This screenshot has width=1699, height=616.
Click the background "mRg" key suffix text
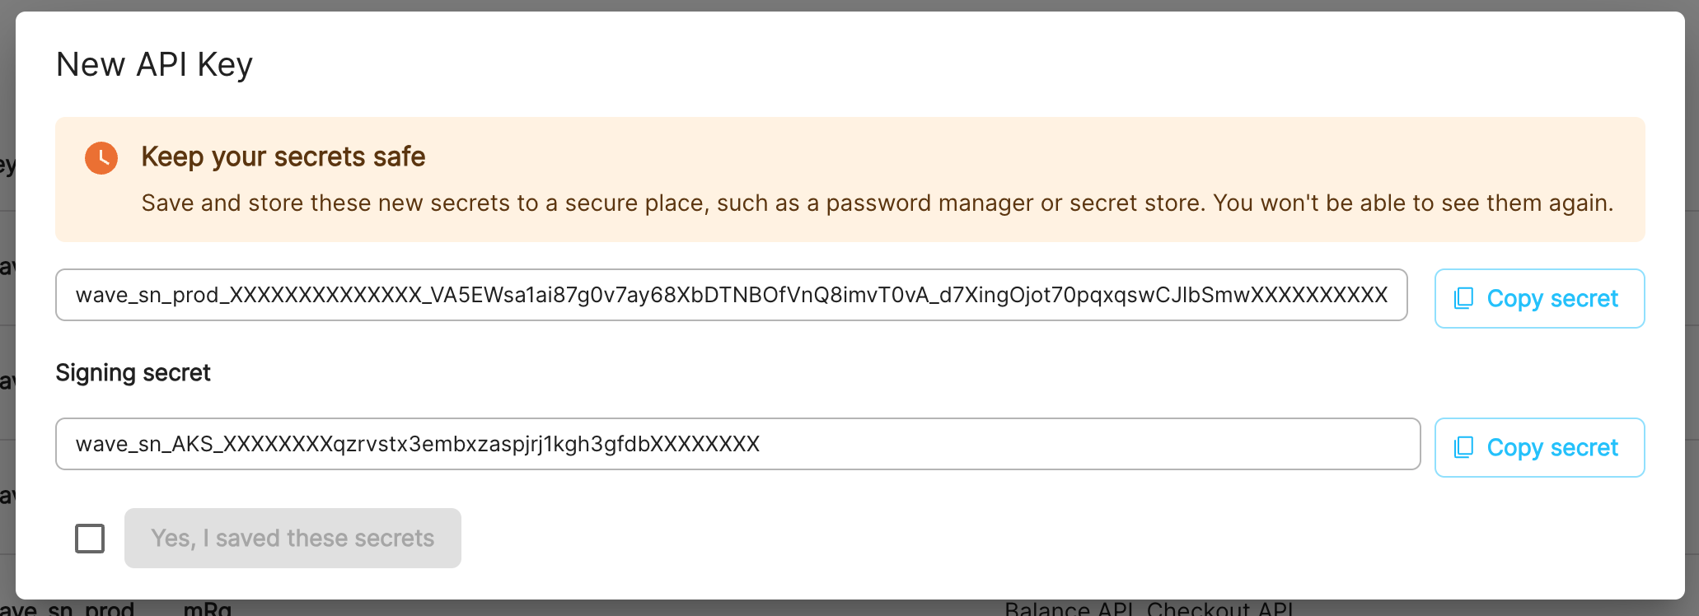click(207, 610)
